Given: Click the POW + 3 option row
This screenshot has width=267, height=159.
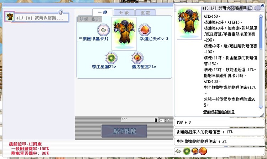Looking at the screenshot, I should pos(219,122).
